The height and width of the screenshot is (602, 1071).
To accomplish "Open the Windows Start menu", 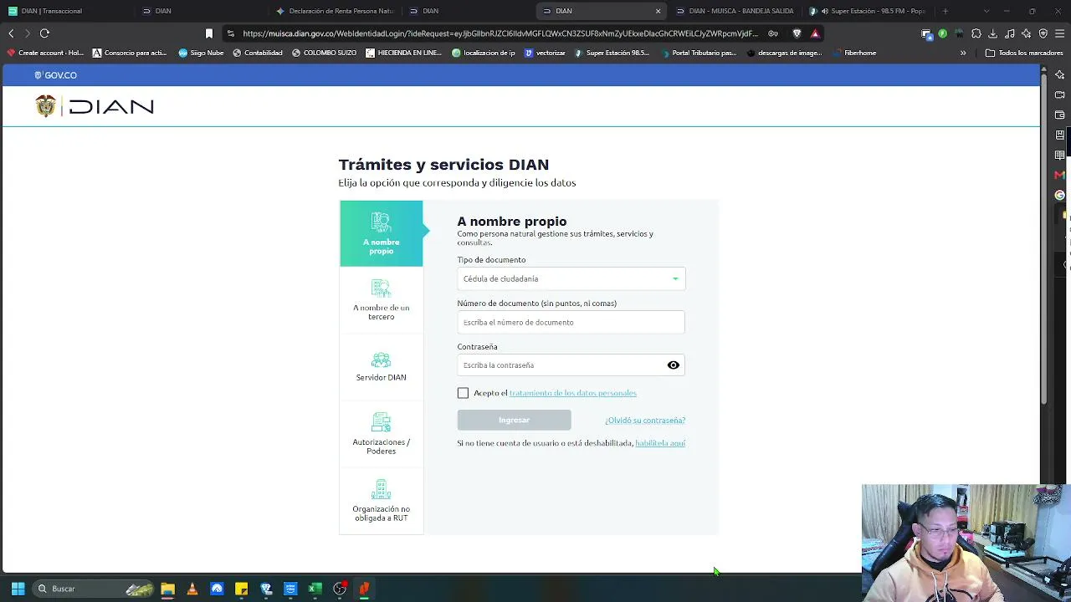I will click(x=18, y=589).
